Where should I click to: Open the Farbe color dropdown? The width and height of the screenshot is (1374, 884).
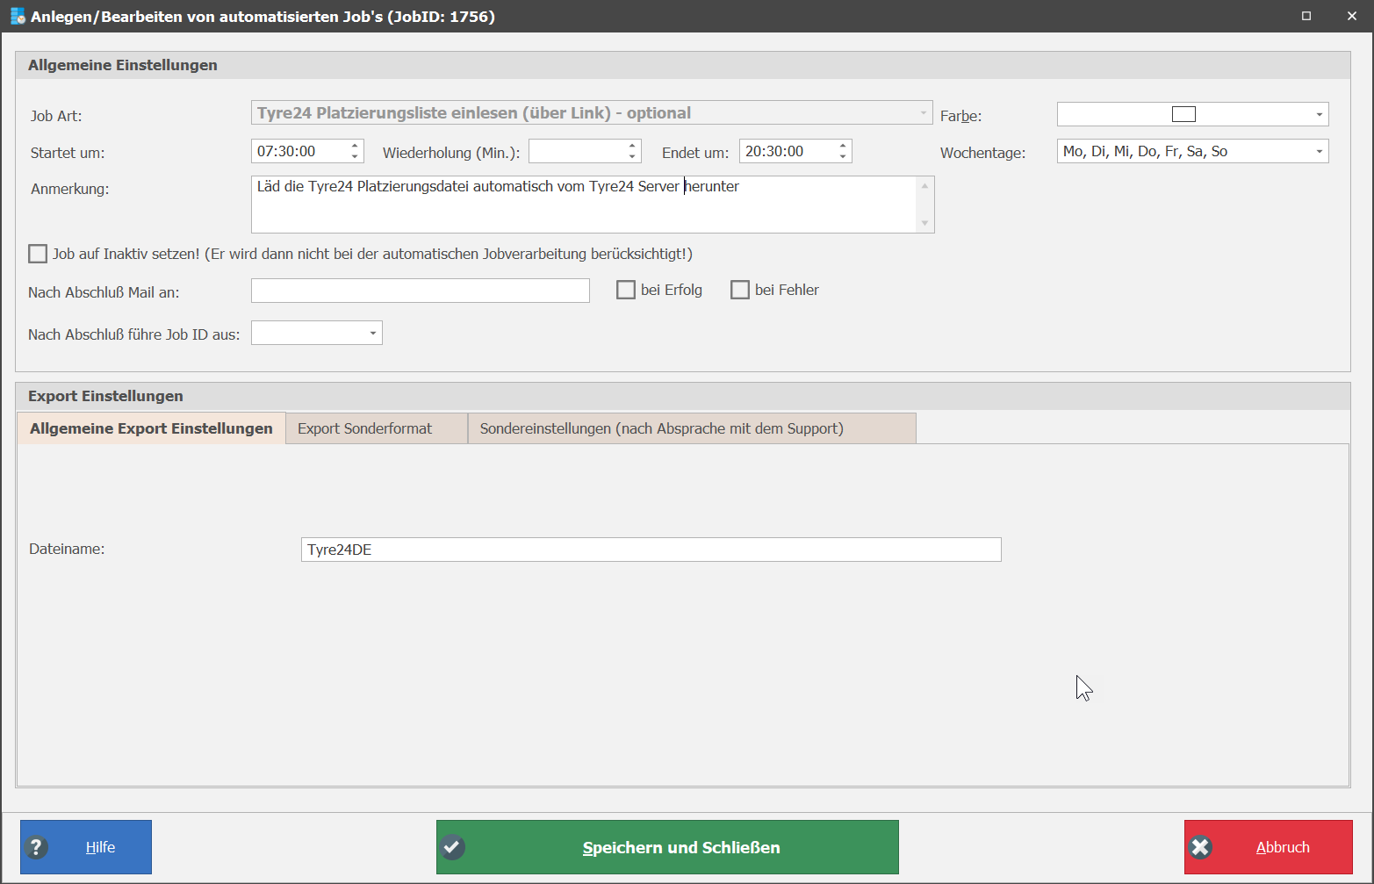1319,114
